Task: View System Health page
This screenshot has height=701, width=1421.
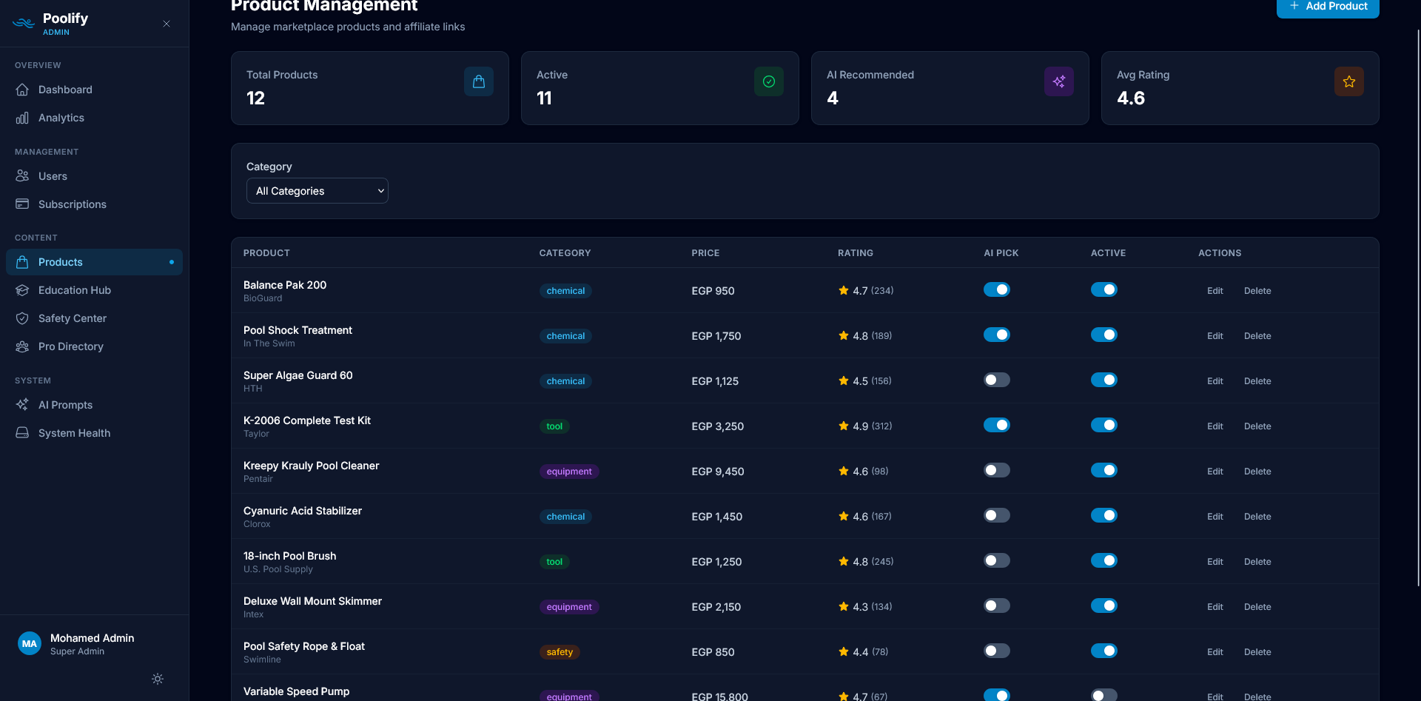Action: coord(94,433)
